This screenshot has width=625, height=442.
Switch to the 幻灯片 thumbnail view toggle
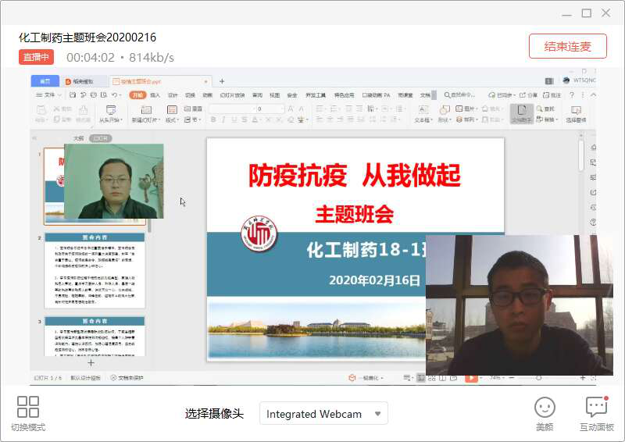[x=99, y=138]
